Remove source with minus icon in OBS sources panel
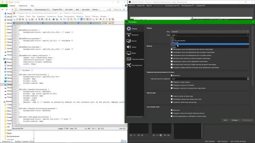255x143 pixels. pyautogui.click(x=157, y=135)
